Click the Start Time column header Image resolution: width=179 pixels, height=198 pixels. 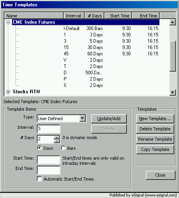[118, 16]
